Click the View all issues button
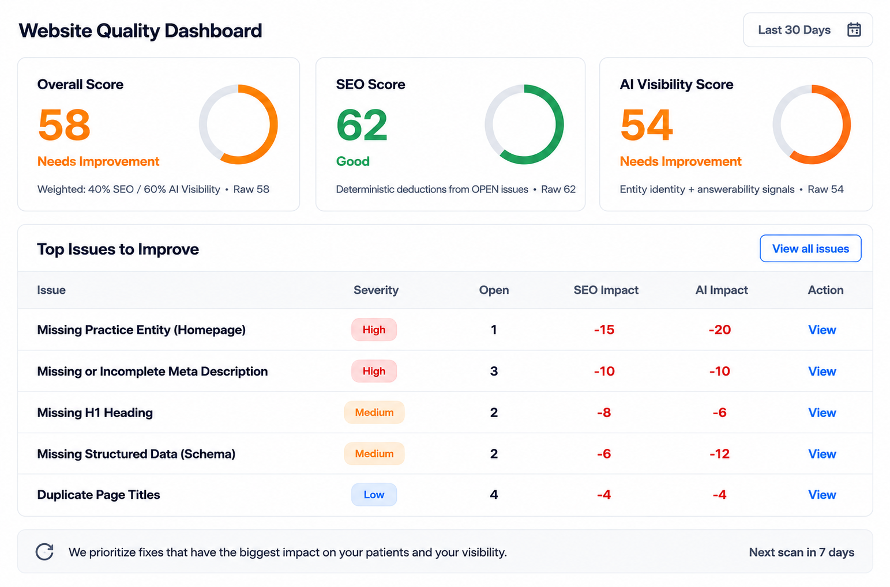 coord(810,248)
